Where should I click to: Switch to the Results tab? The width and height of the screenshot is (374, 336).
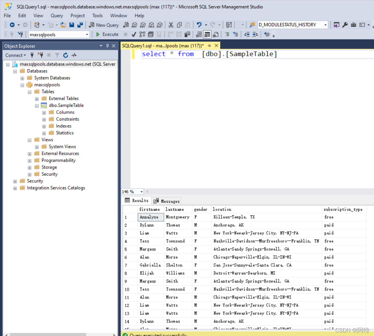[x=136, y=201]
